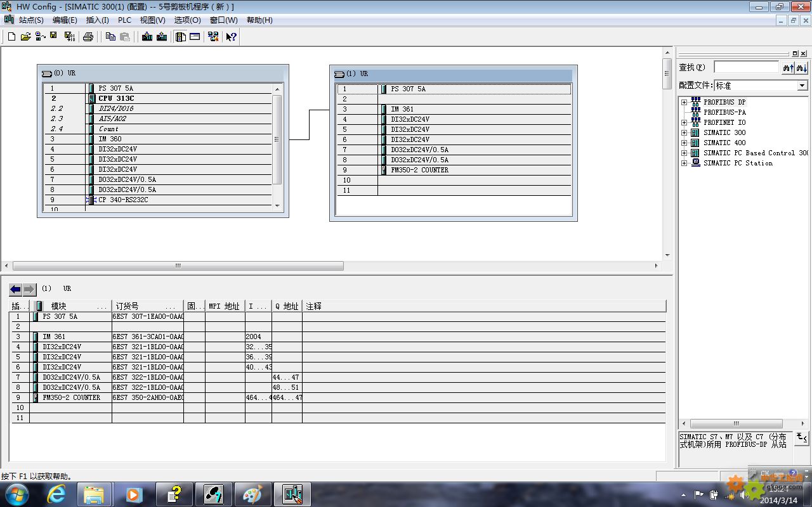Click the Save floppy disk icon
Screen dimensions: 812x507
click(x=54, y=37)
